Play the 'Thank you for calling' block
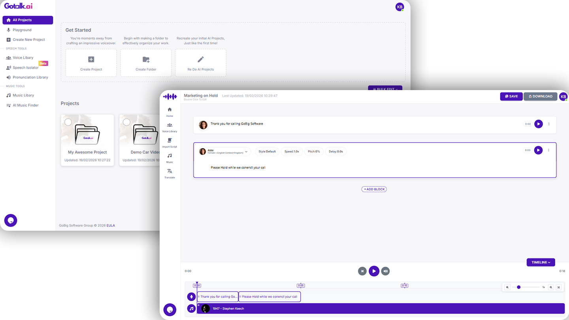The image size is (569, 320). tap(538, 124)
